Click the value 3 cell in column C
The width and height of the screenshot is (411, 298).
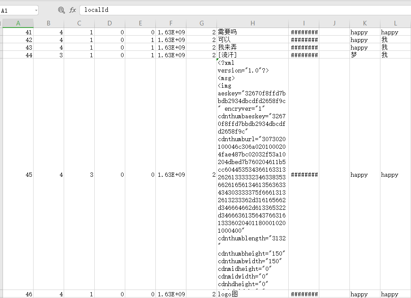click(x=79, y=175)
